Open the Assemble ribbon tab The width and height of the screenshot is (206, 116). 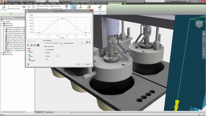pyautogui.click(x=8, y=4)
